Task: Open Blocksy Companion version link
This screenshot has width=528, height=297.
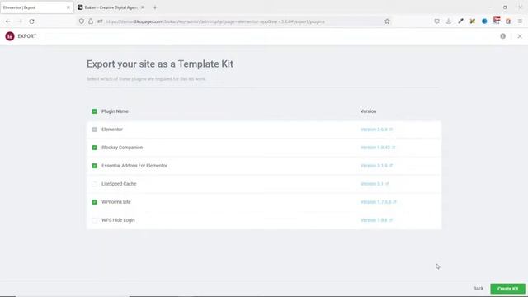Action: pyautogui.click(x=378, y=148)
